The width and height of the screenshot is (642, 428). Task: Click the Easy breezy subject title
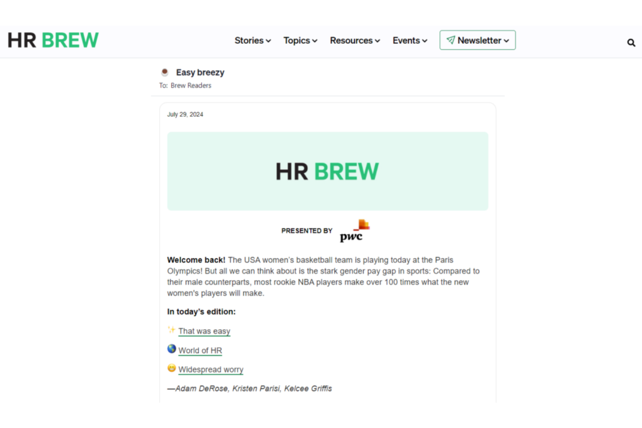200,72
